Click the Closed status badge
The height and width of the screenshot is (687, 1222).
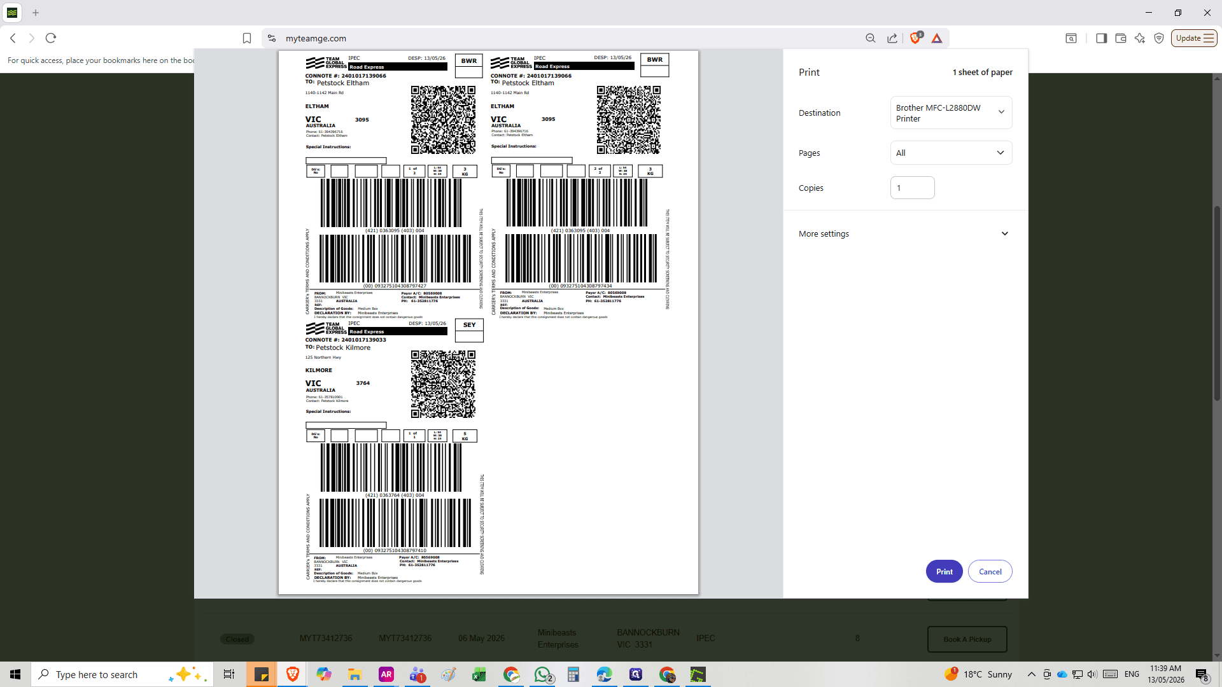(237, 639)
